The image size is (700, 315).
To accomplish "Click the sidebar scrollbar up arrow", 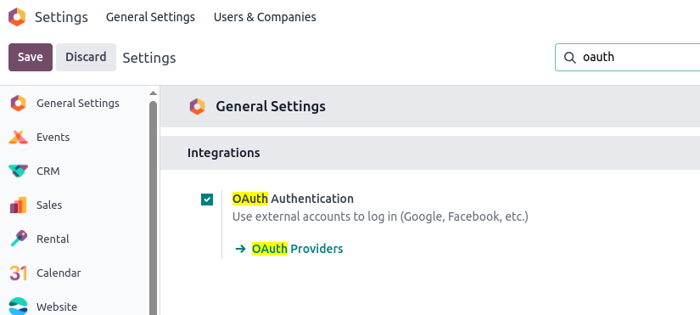I will pos(153,93).
